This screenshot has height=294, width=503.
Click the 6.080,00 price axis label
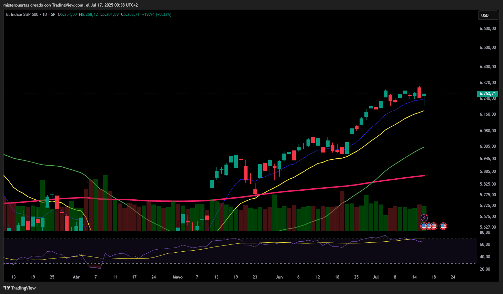(x=488, y=131)
